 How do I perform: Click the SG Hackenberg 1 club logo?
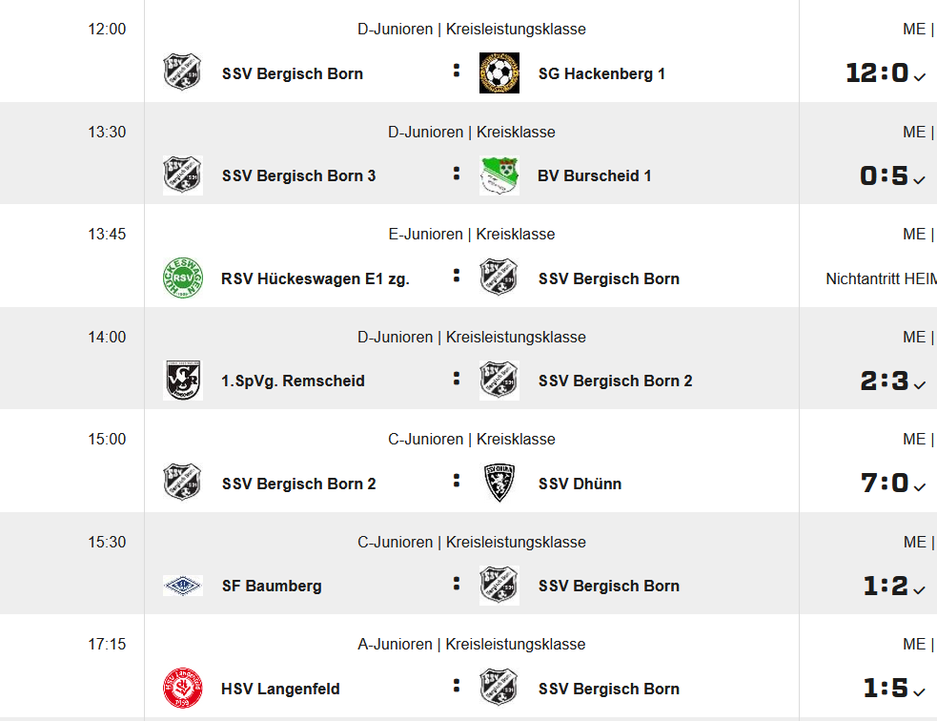[499, 73]
